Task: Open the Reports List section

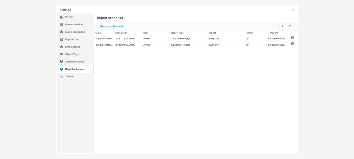Action: (72, 39)
